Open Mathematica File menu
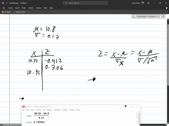The width and height of the screenshot is (169, 126). coord(24,110)
